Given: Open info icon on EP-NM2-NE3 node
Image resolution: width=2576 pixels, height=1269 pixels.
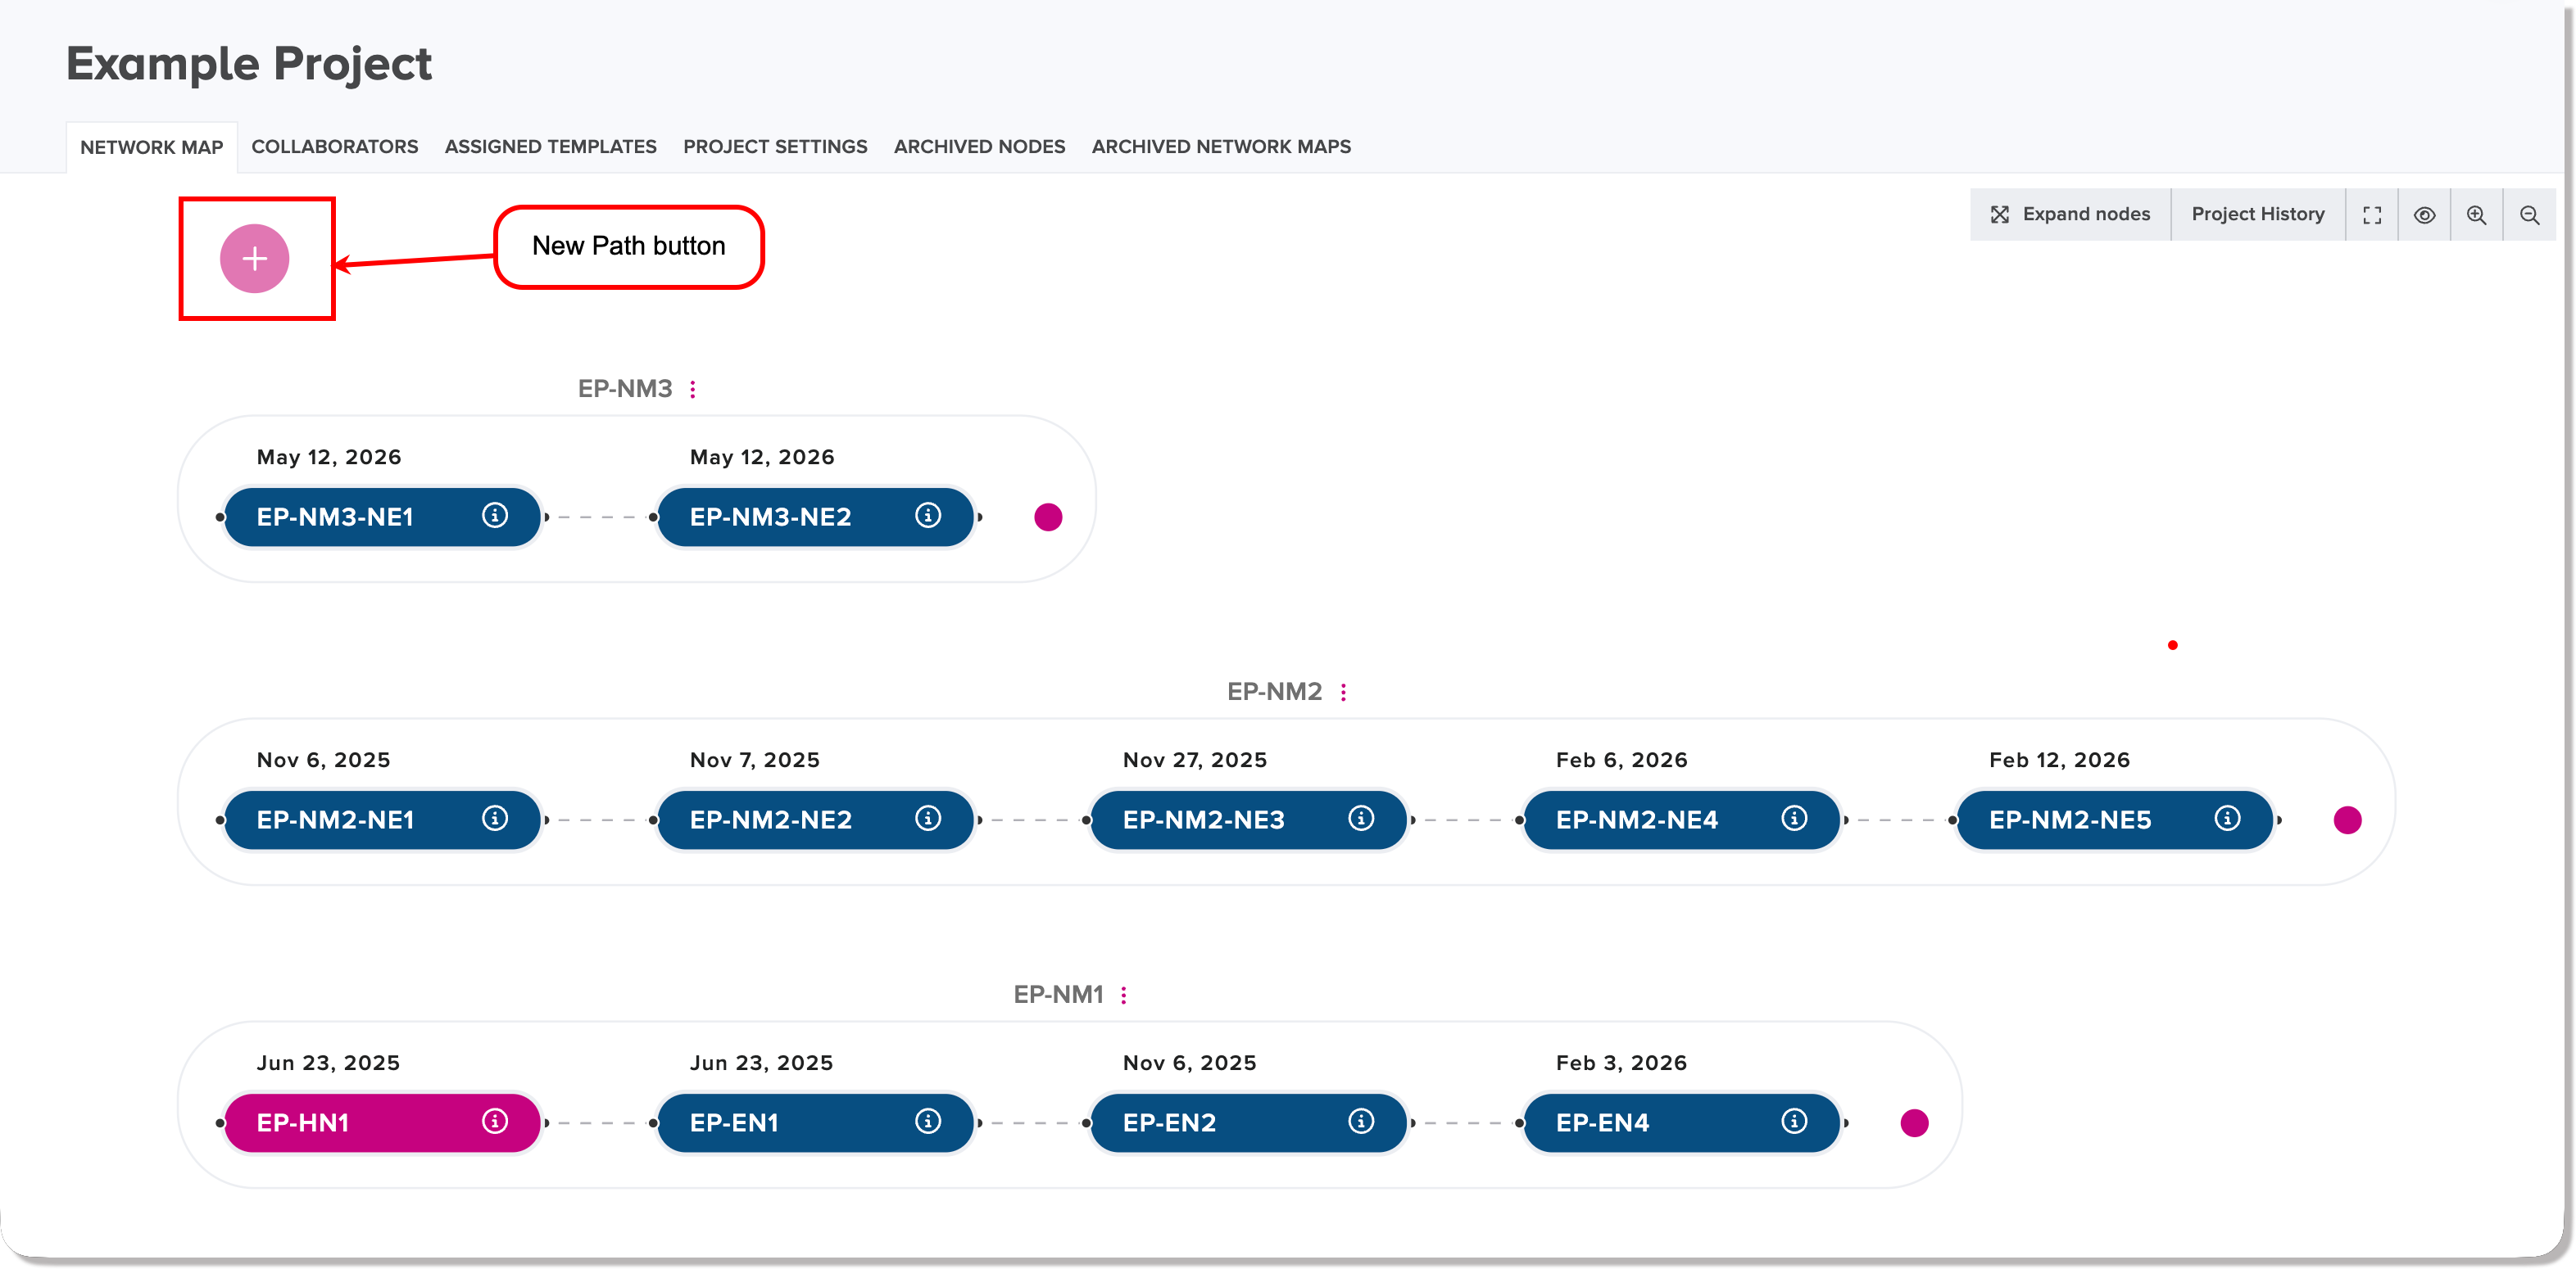Looking at the screenshot, I should click(1361, 819).
